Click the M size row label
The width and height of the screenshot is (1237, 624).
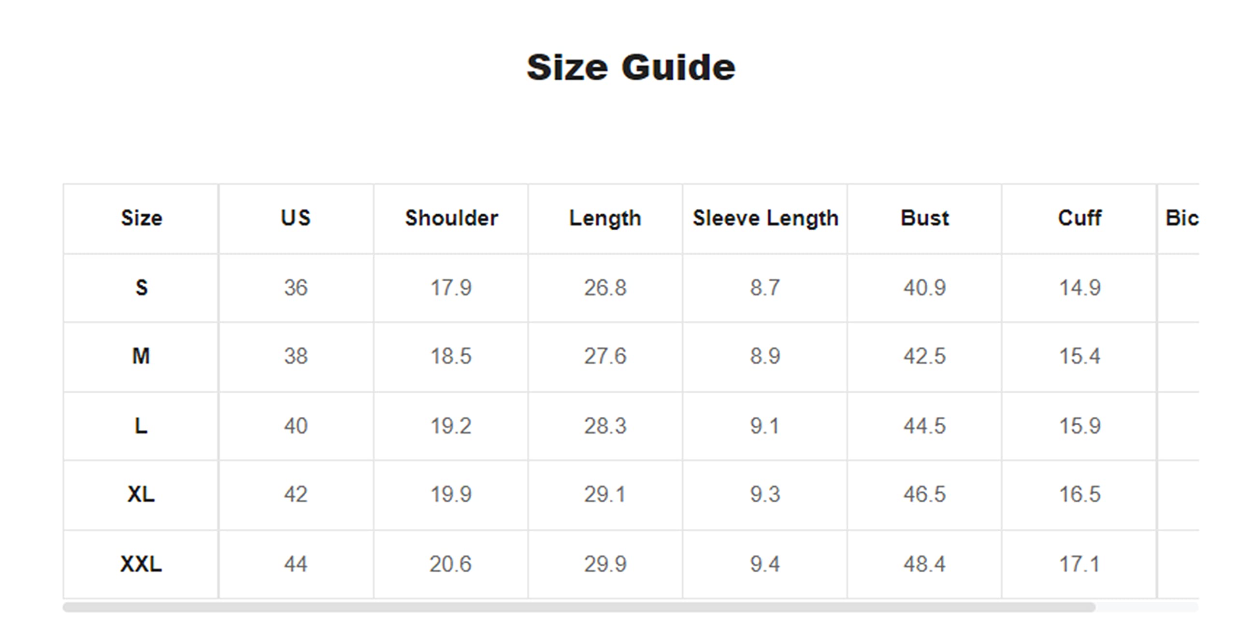141,356
